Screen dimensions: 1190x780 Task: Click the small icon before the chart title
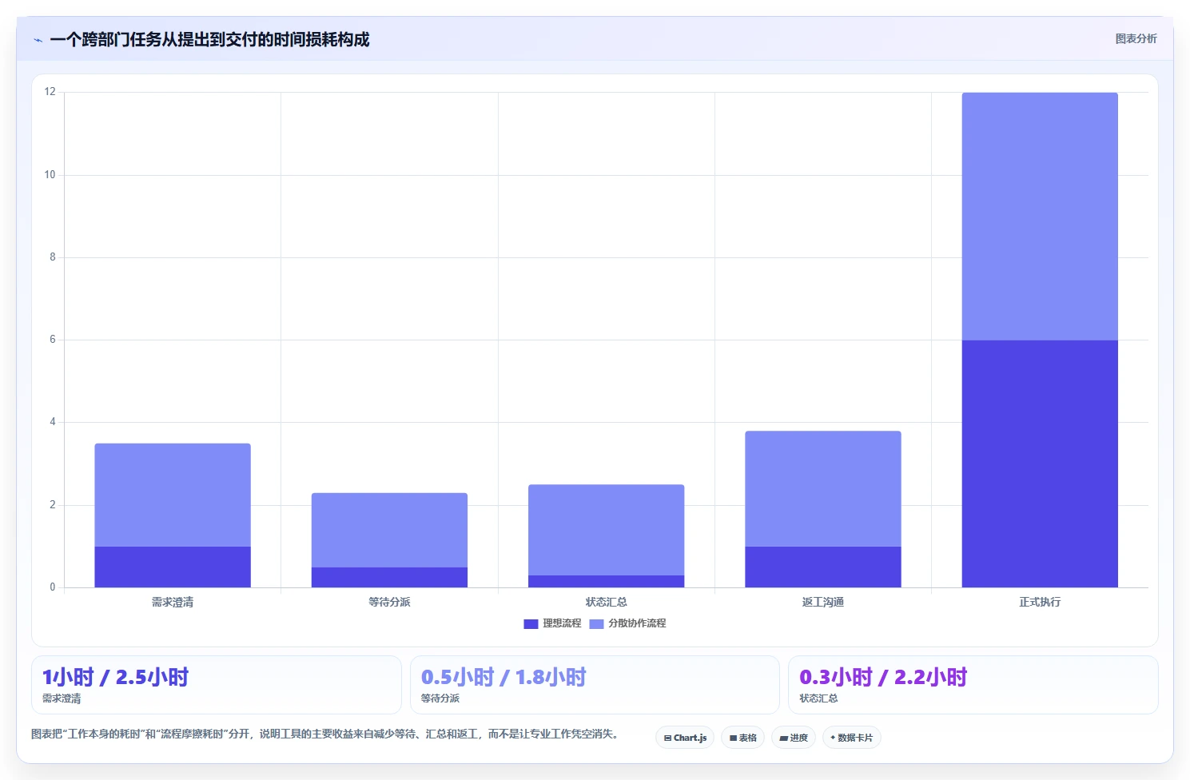(x=38, y=40)
